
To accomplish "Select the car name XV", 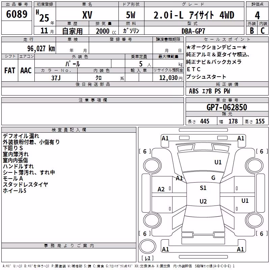I will [x=87, y=15].
